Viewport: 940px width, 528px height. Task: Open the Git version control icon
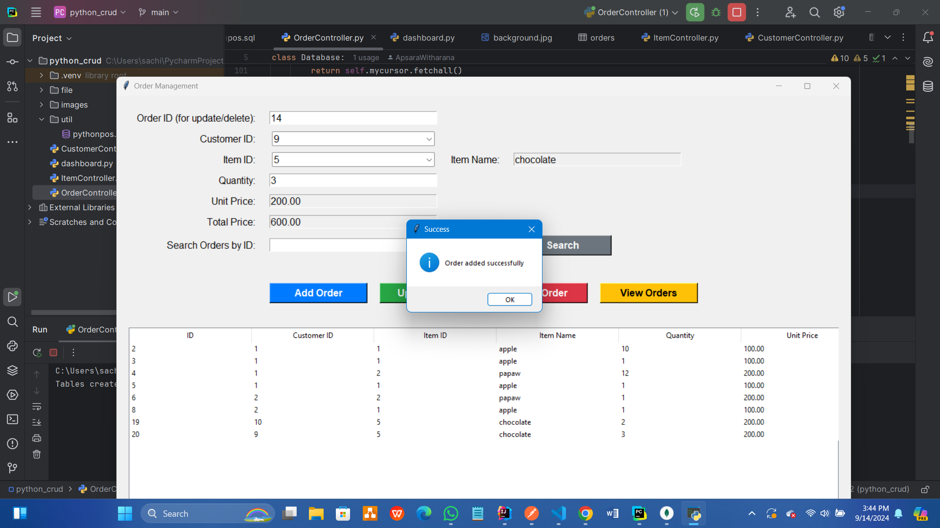point(12,468)
